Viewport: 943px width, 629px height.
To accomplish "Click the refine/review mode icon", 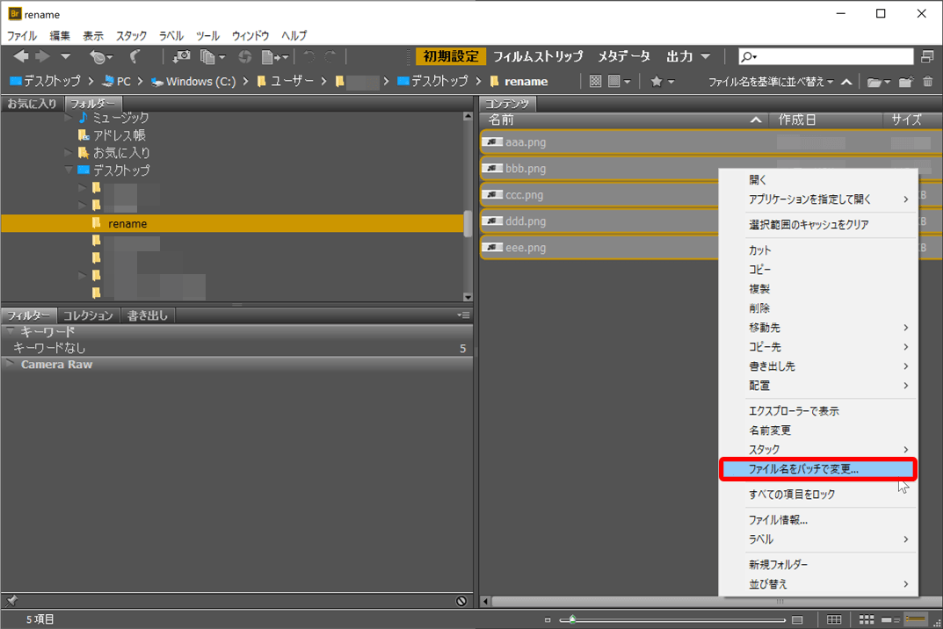I will click(x=212, y=57).
